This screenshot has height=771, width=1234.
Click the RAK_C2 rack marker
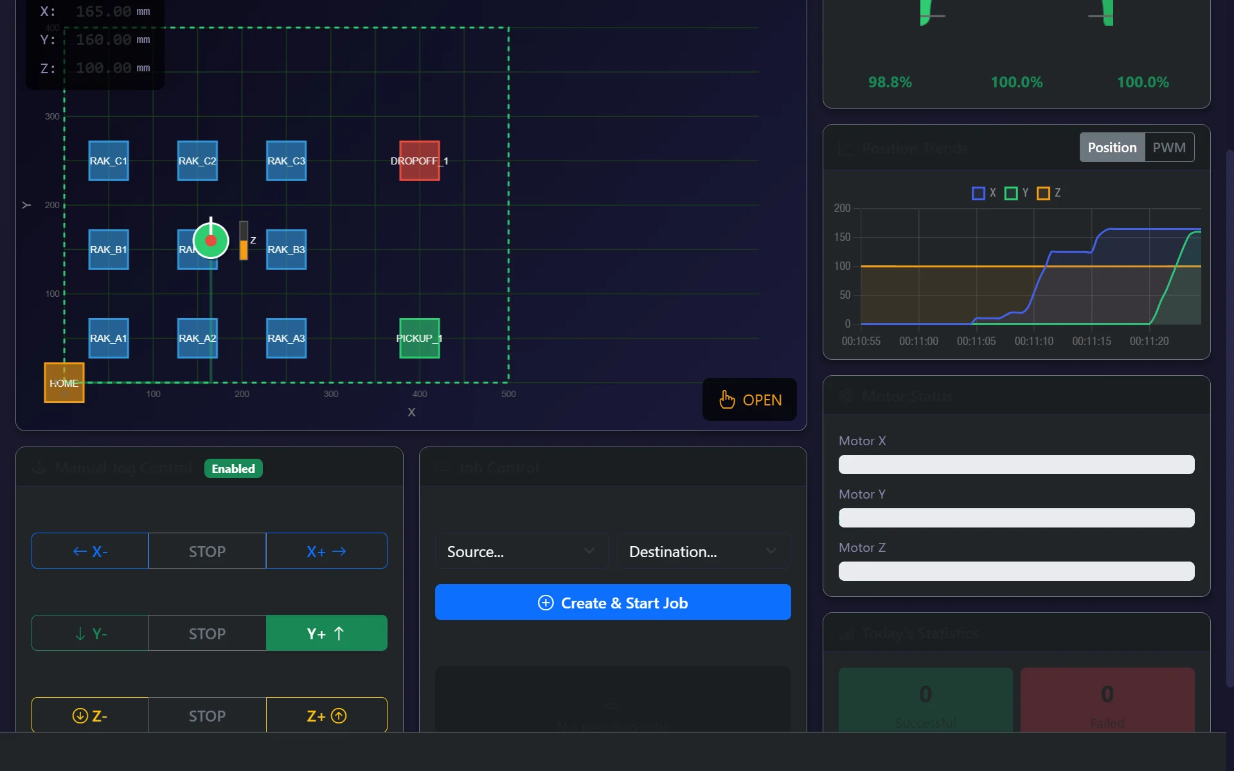coord(197,161)
